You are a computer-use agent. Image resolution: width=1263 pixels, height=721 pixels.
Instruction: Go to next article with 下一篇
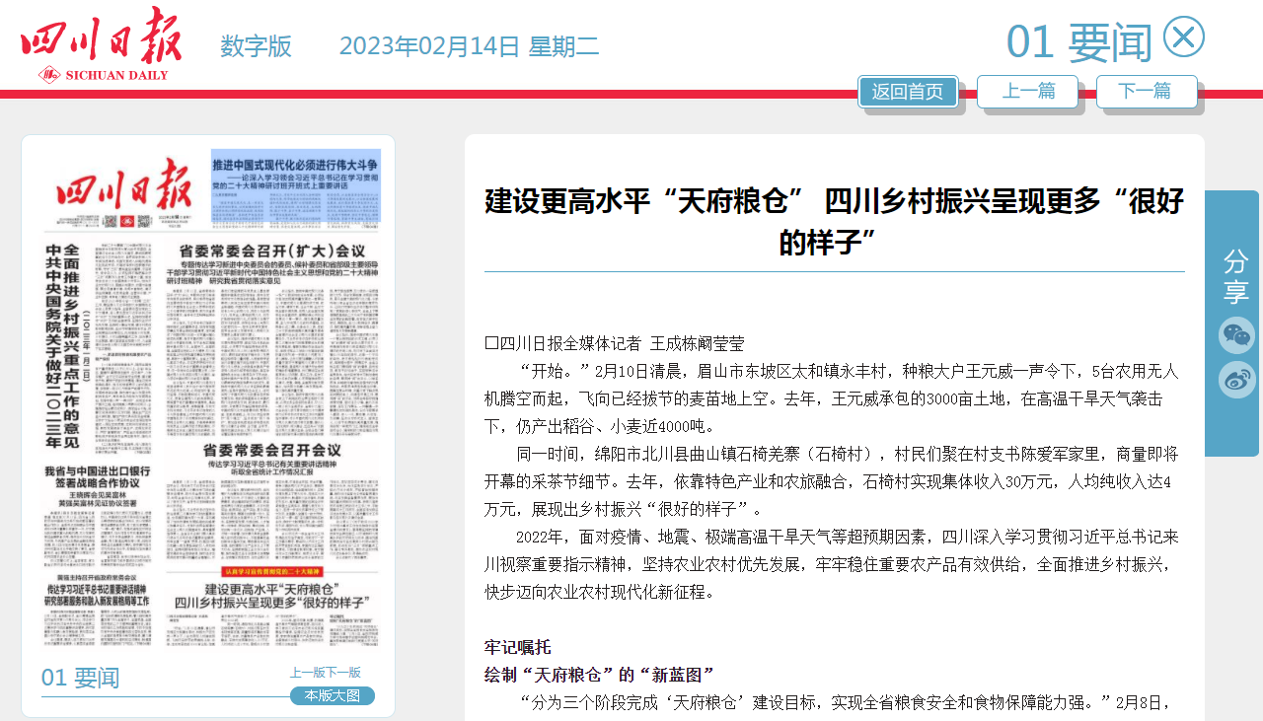tap(1147, 92)
